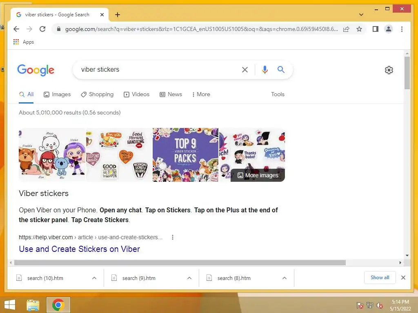Start voice search with microphone icon

(x=265, y=70)
